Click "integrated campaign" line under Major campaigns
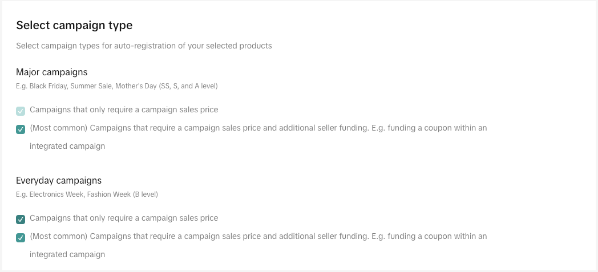598x272 pixels. (x=67, y=146)
